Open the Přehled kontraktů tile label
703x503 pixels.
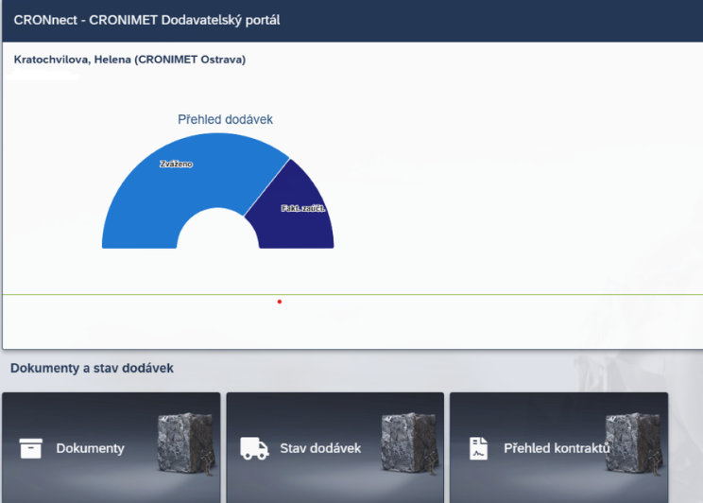[x=556, y=448]
